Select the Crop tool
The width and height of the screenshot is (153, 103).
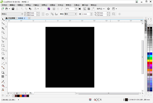pos(3,28)
